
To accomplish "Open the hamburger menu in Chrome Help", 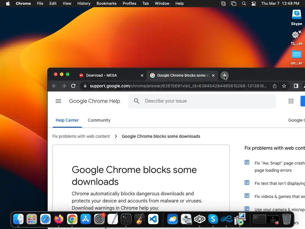I will coord(58,101).
